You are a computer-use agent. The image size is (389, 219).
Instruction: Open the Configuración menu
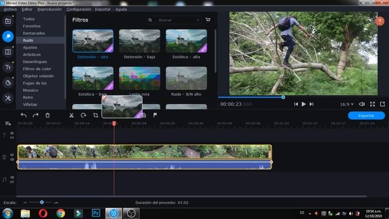tap(78, 10)
